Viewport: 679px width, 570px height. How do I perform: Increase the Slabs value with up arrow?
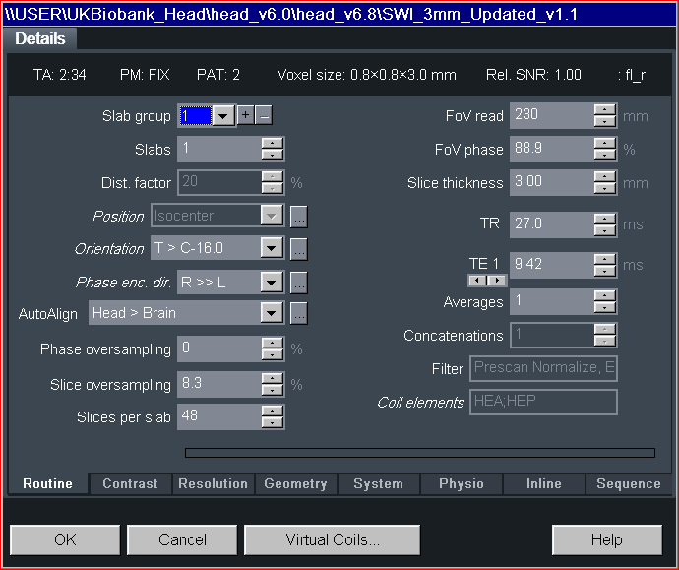click(273, 144)
